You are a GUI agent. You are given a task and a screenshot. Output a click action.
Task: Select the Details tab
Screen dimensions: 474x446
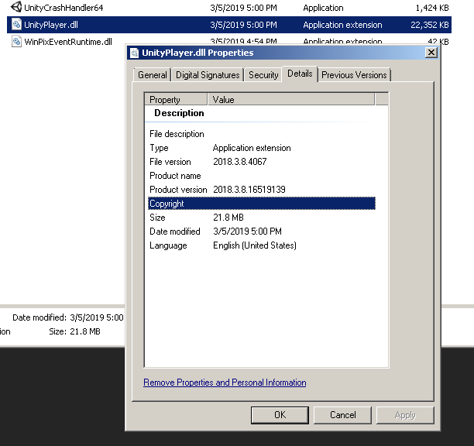(300, 74)
